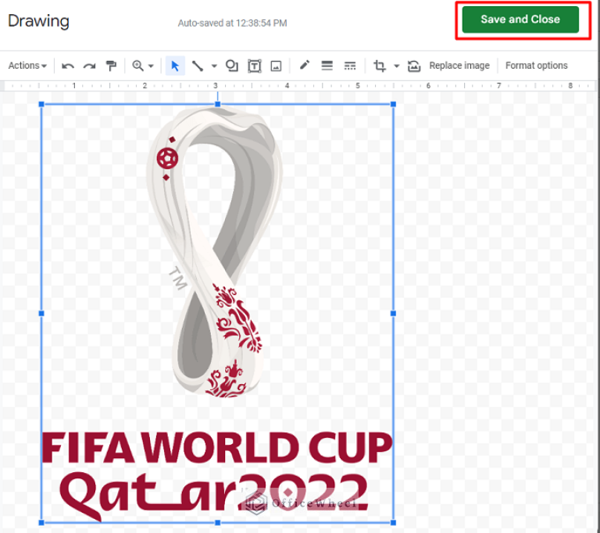Click the Reset image icon

click(414, 66)
